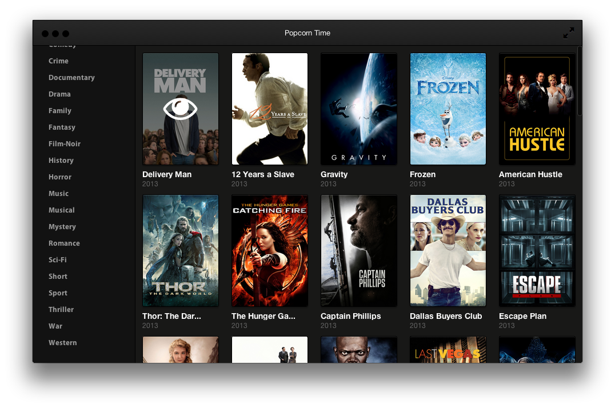This screenshot has width=615, height=408.
Task: Click the vertical scrollbar thumb
Action: tap(580, 81)
